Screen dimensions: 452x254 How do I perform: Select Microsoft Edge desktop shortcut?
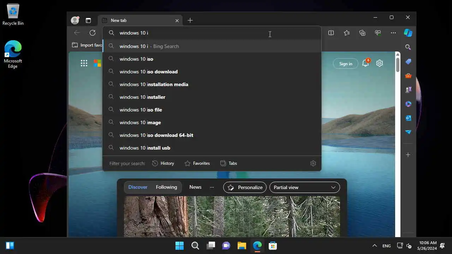coord(13,55)
